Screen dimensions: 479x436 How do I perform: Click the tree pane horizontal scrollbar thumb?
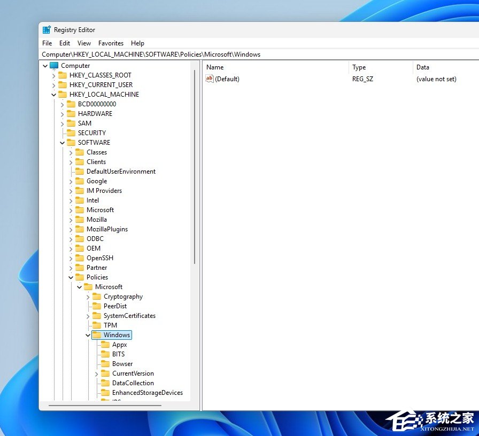click(105, 406)
